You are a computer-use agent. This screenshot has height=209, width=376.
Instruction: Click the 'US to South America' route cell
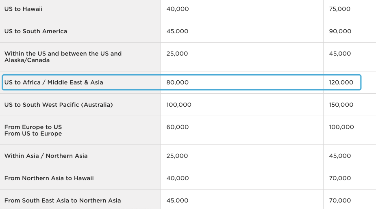[36, 31]
